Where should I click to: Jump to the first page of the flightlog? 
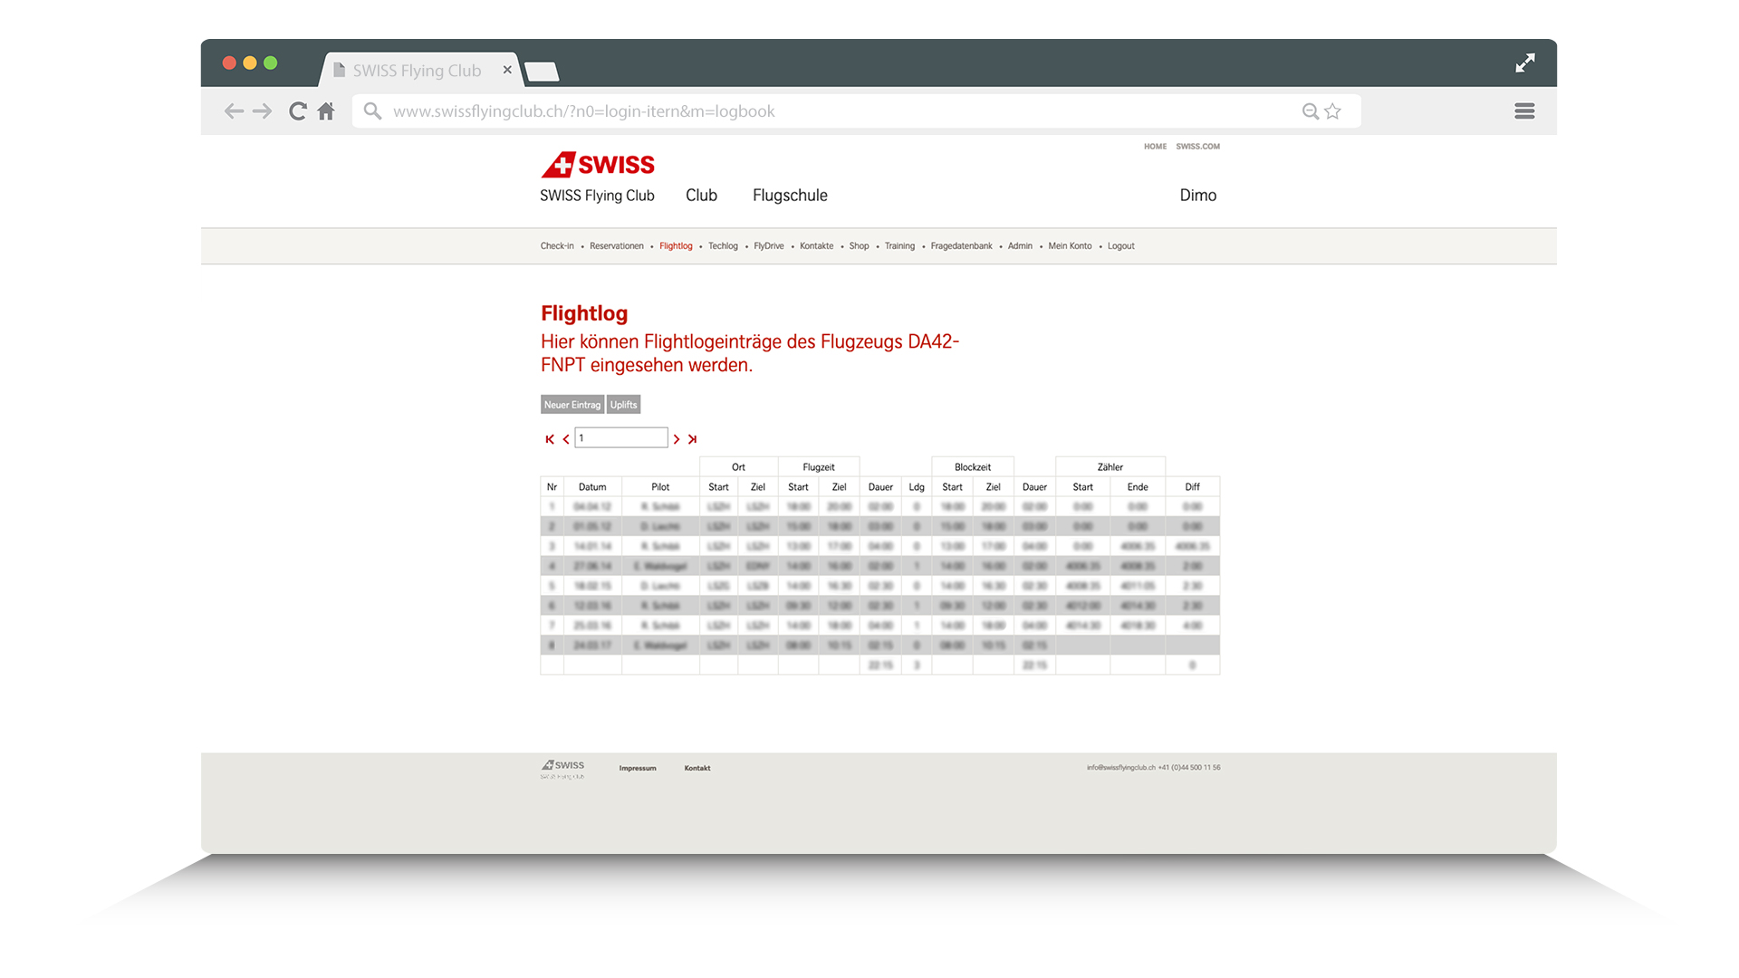549,438
